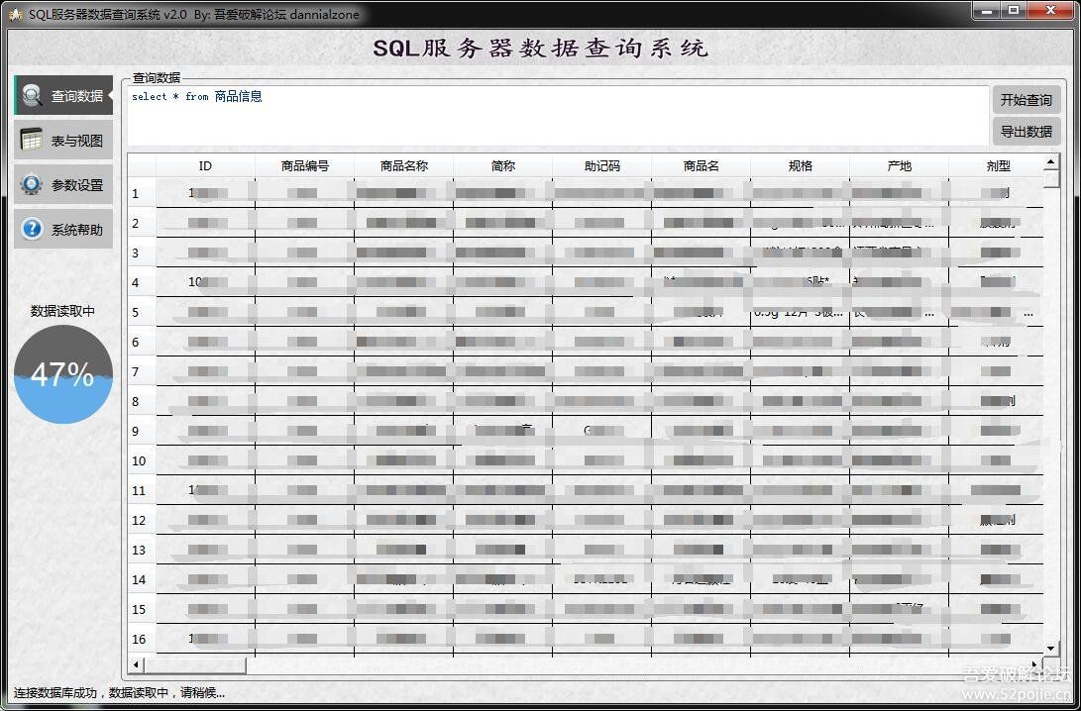Screen dimensions: 1081x711
Task: Click the 助记码 column header
Action: pyautogui.click(x=601, y=166)
